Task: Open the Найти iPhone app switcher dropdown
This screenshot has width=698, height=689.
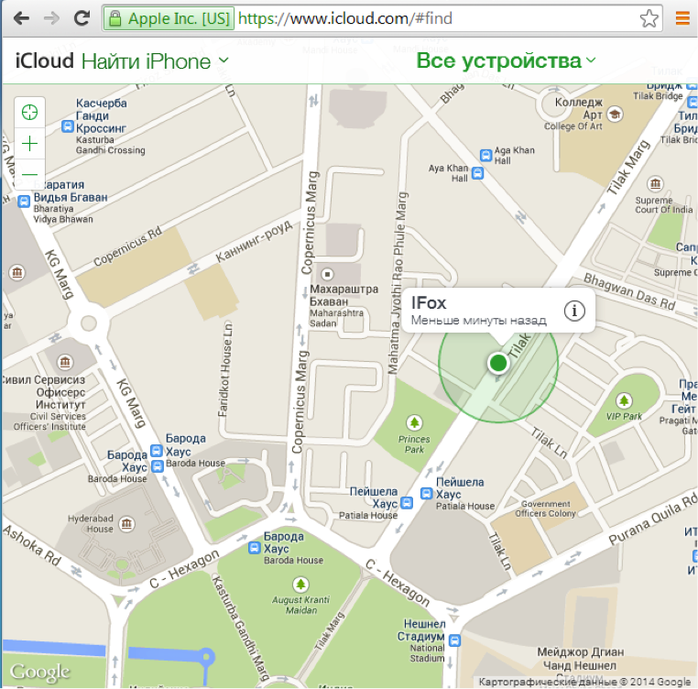Action: click(155, 61)
